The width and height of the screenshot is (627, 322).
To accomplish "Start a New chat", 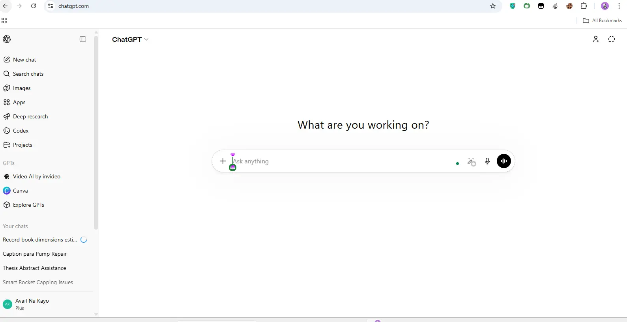I will 20,60.
